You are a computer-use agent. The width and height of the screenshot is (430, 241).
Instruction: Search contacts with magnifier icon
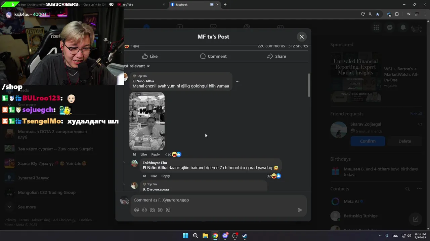(x=407, y=189)
